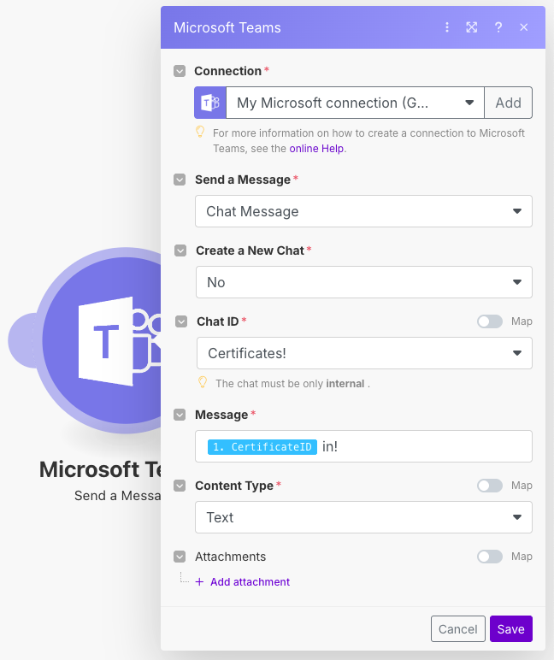Click the Attachments field label

coord(230,557)
